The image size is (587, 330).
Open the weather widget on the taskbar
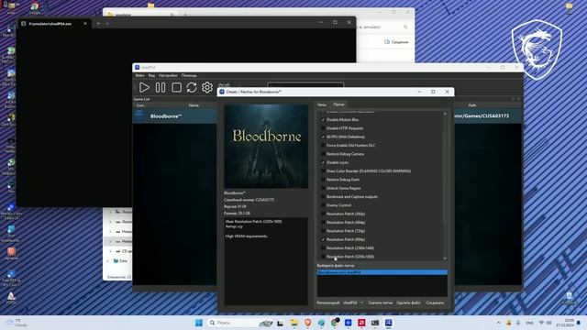pos(17,323)
